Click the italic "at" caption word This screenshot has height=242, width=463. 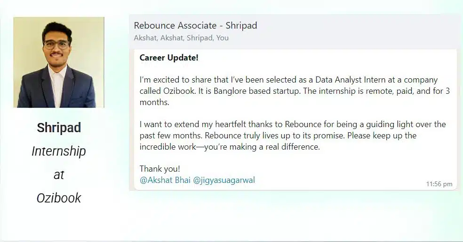pyautogui.click(x=59, y=174)
